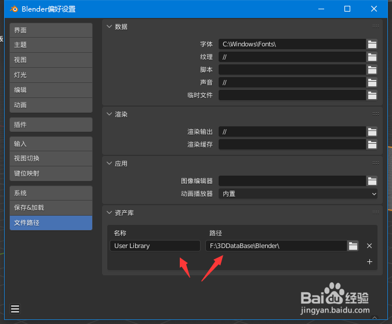
Task: Open folder browser for 声音 sound path
Action: point(372,82)
